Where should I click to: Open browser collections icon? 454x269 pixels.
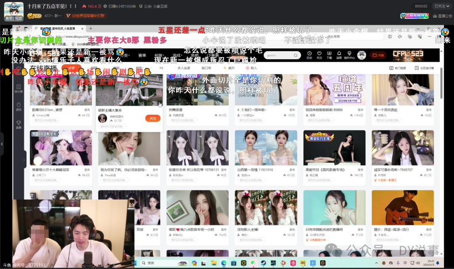coord(410,37)
